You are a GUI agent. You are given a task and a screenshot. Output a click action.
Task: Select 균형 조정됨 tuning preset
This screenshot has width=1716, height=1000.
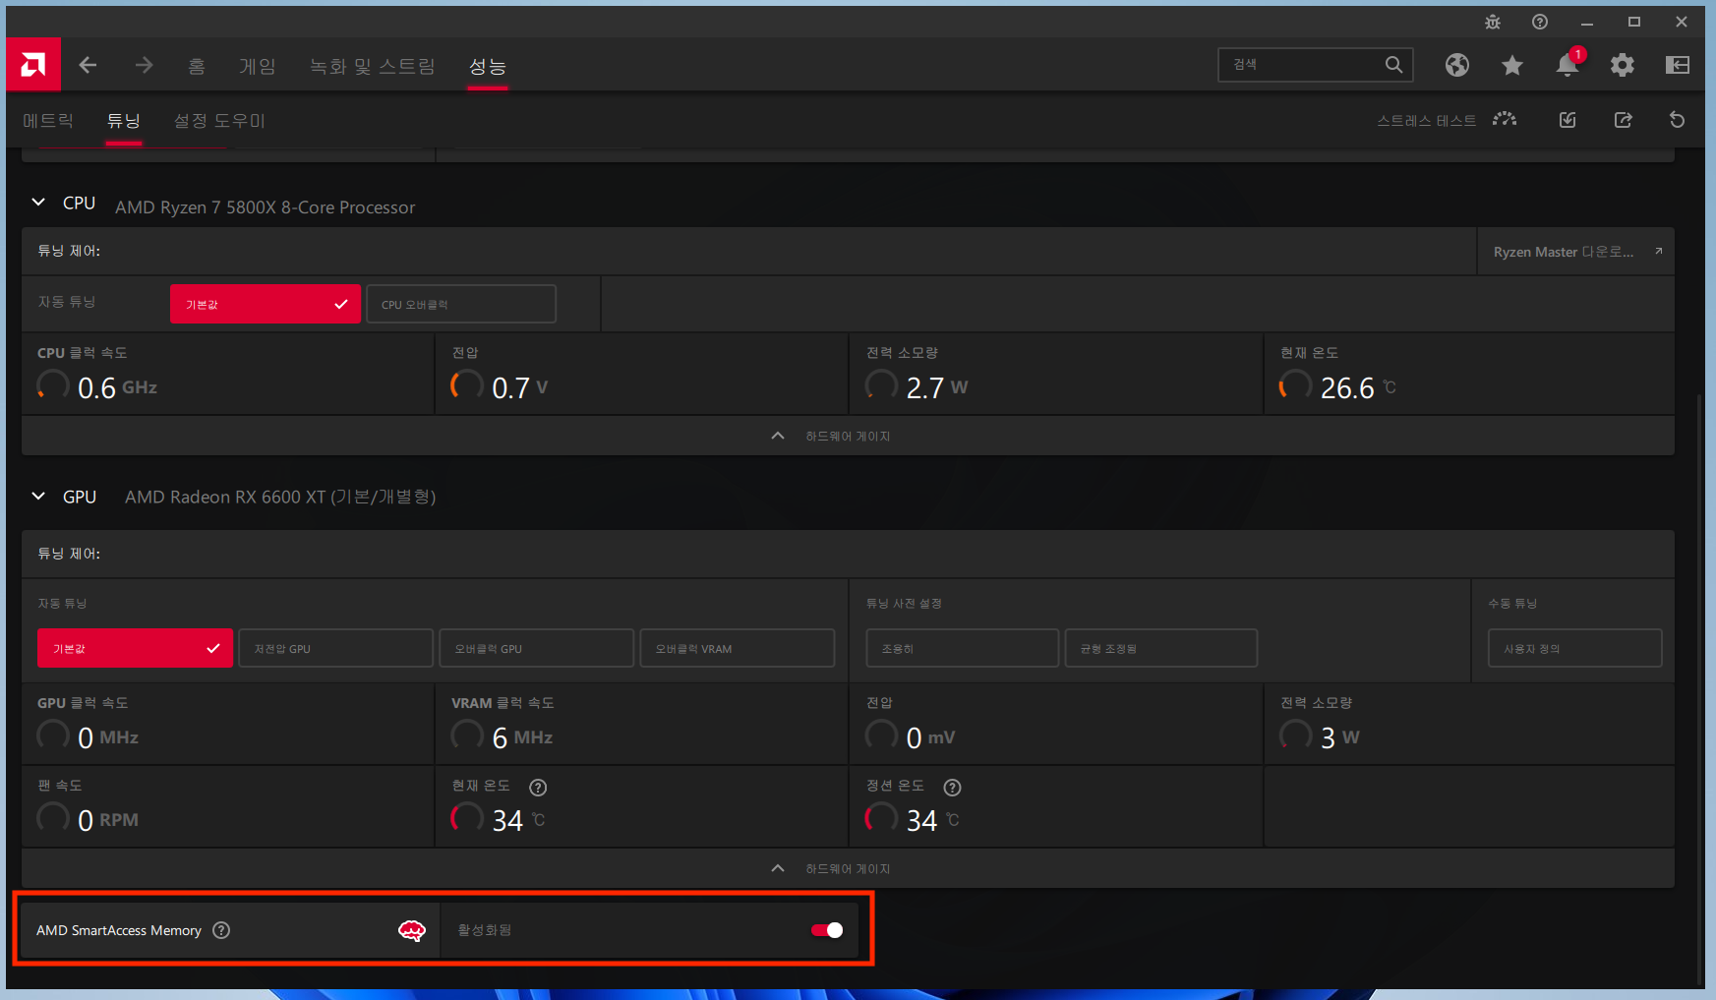(x=1161, y=648)
